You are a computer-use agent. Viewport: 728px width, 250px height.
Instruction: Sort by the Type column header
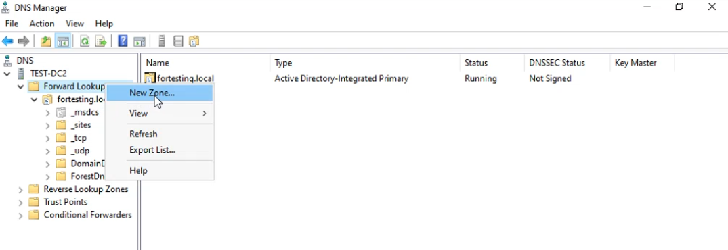(366, 63)
